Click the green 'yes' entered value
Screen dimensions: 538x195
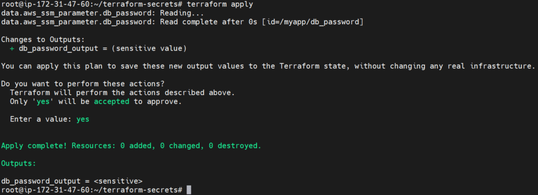tap(82, 119)
